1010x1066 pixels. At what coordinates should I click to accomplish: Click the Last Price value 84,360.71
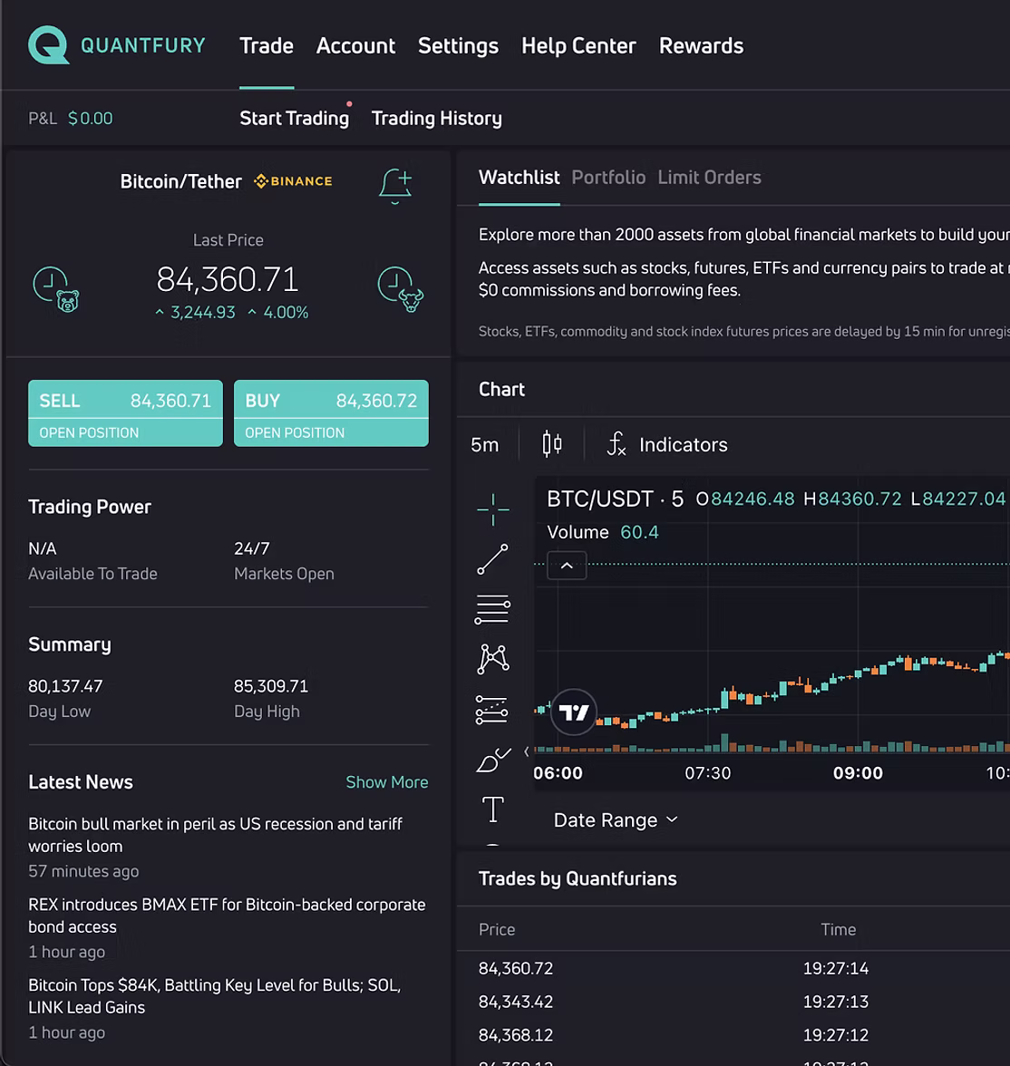click(x=228, y=279)
